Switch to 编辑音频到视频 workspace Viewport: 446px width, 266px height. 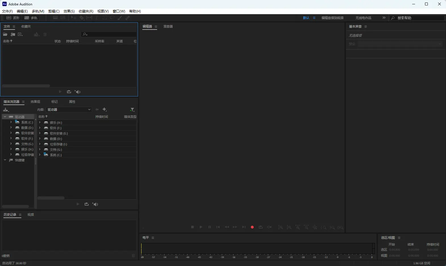click(x=332, y=18)
